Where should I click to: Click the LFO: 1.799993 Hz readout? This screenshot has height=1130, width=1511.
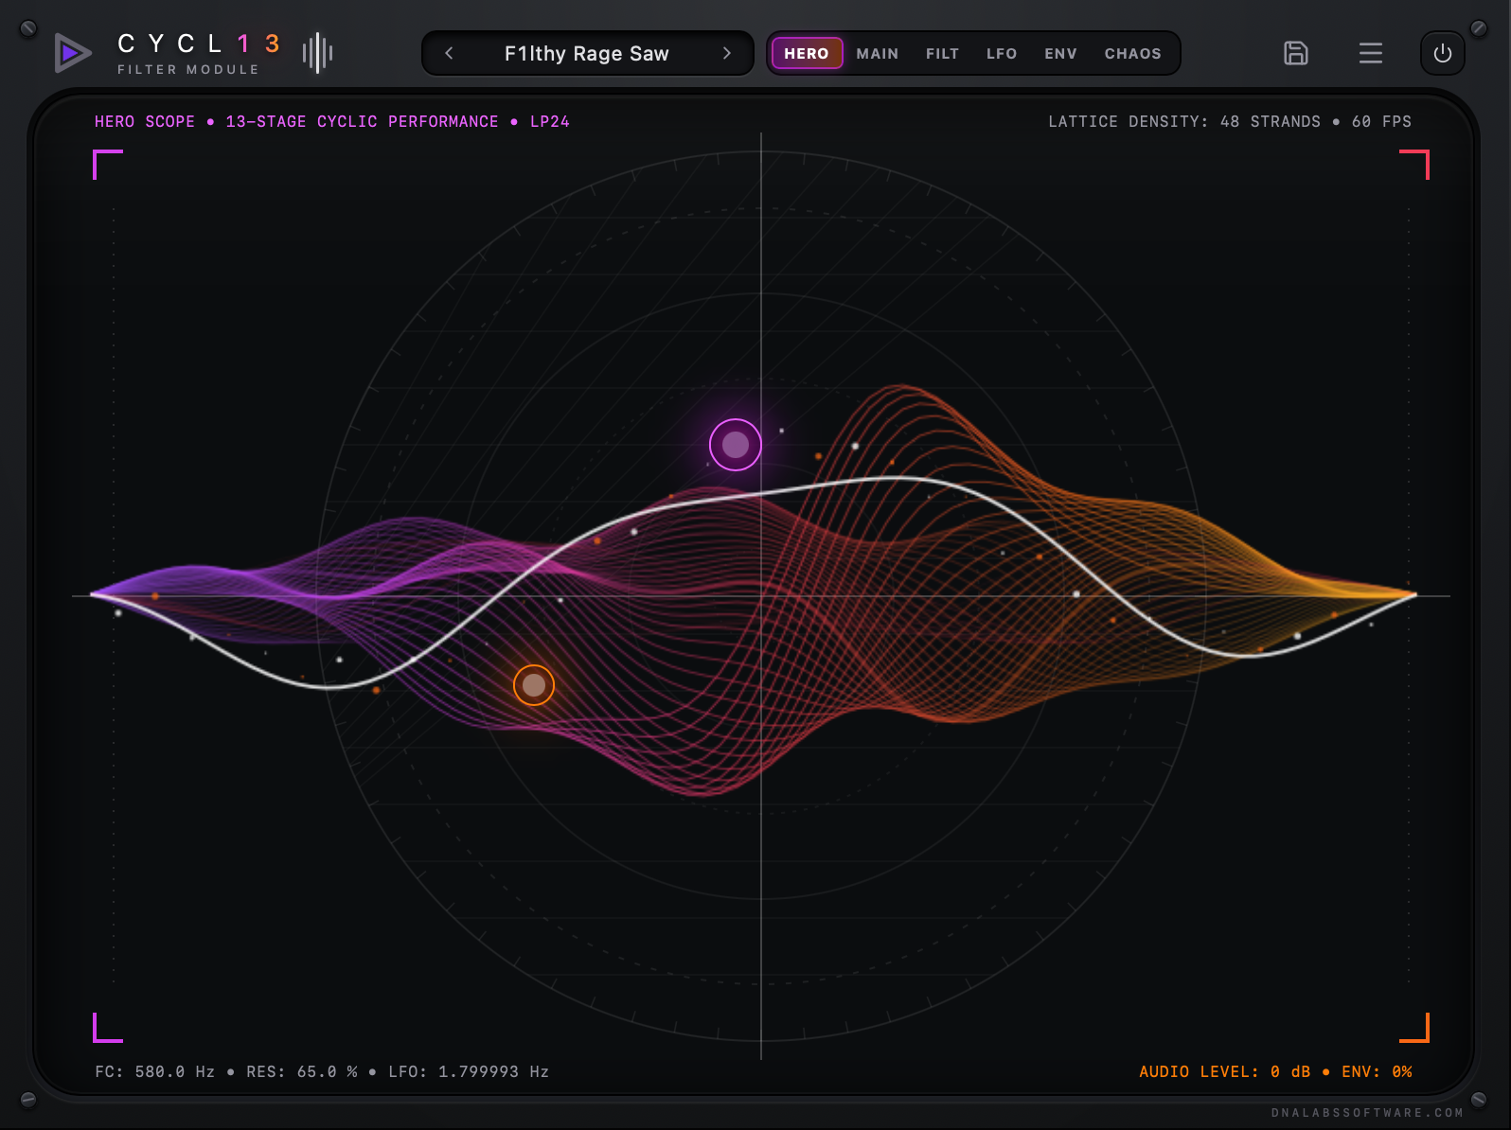coord(469,1071)
